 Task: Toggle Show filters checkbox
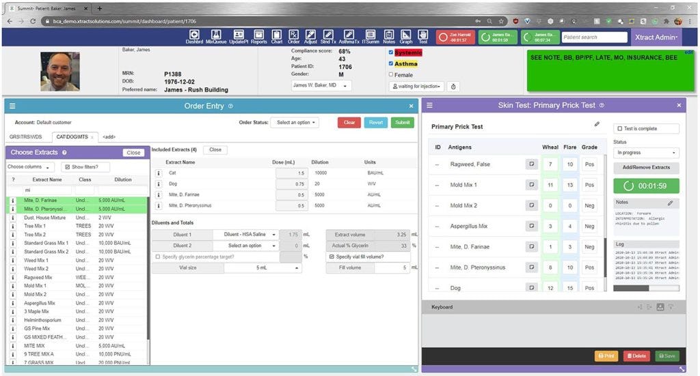pyautogui.click(x=68, y=167)
